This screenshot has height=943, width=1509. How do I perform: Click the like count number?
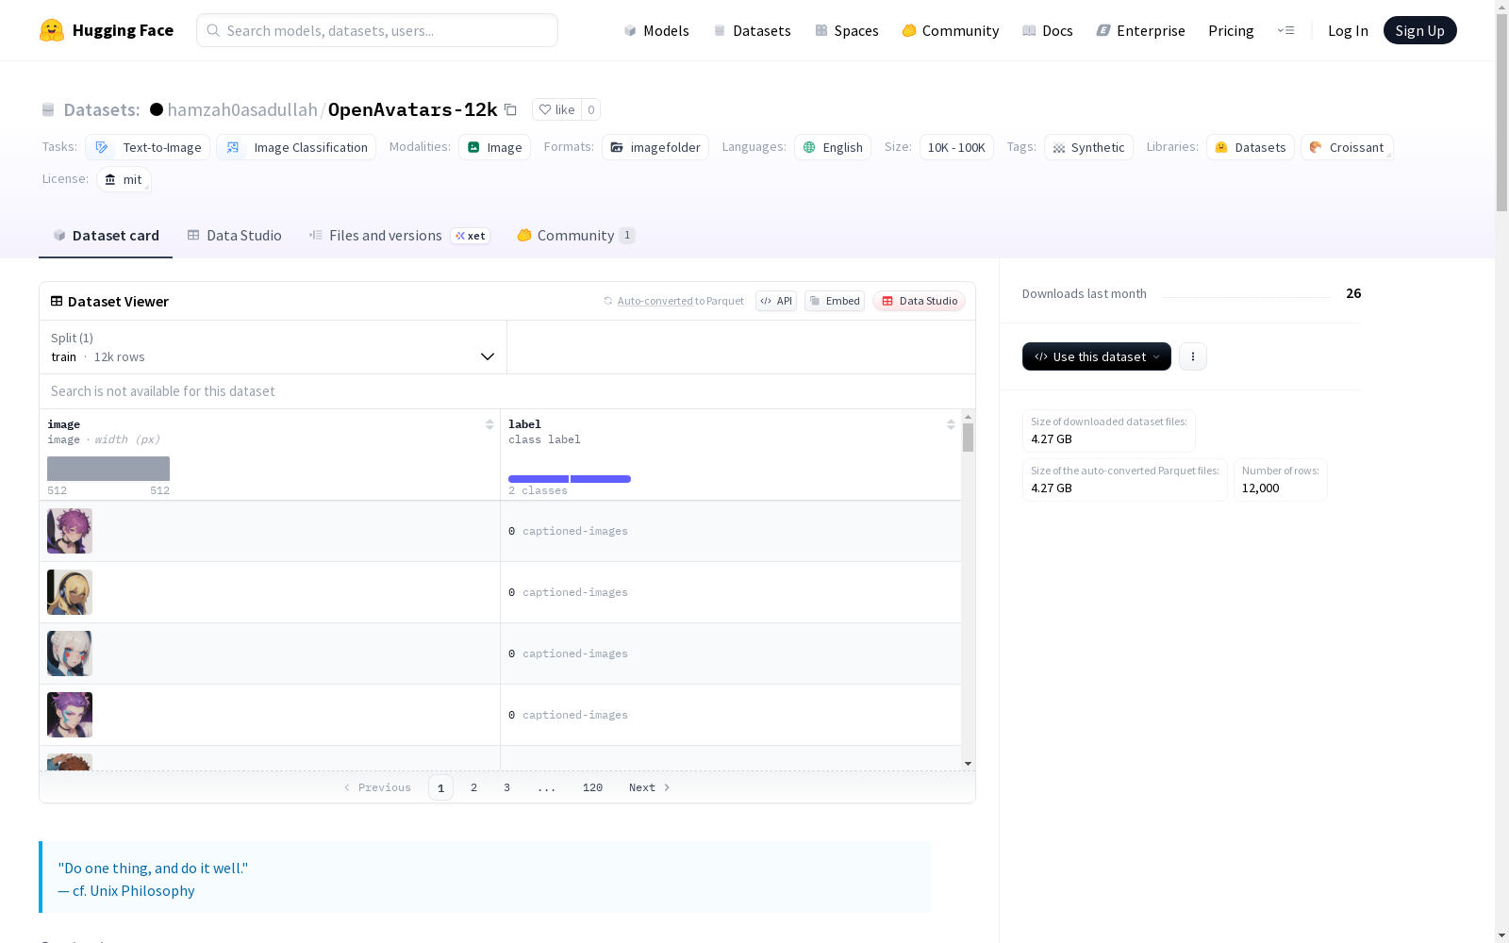click(x=591, y=109)
